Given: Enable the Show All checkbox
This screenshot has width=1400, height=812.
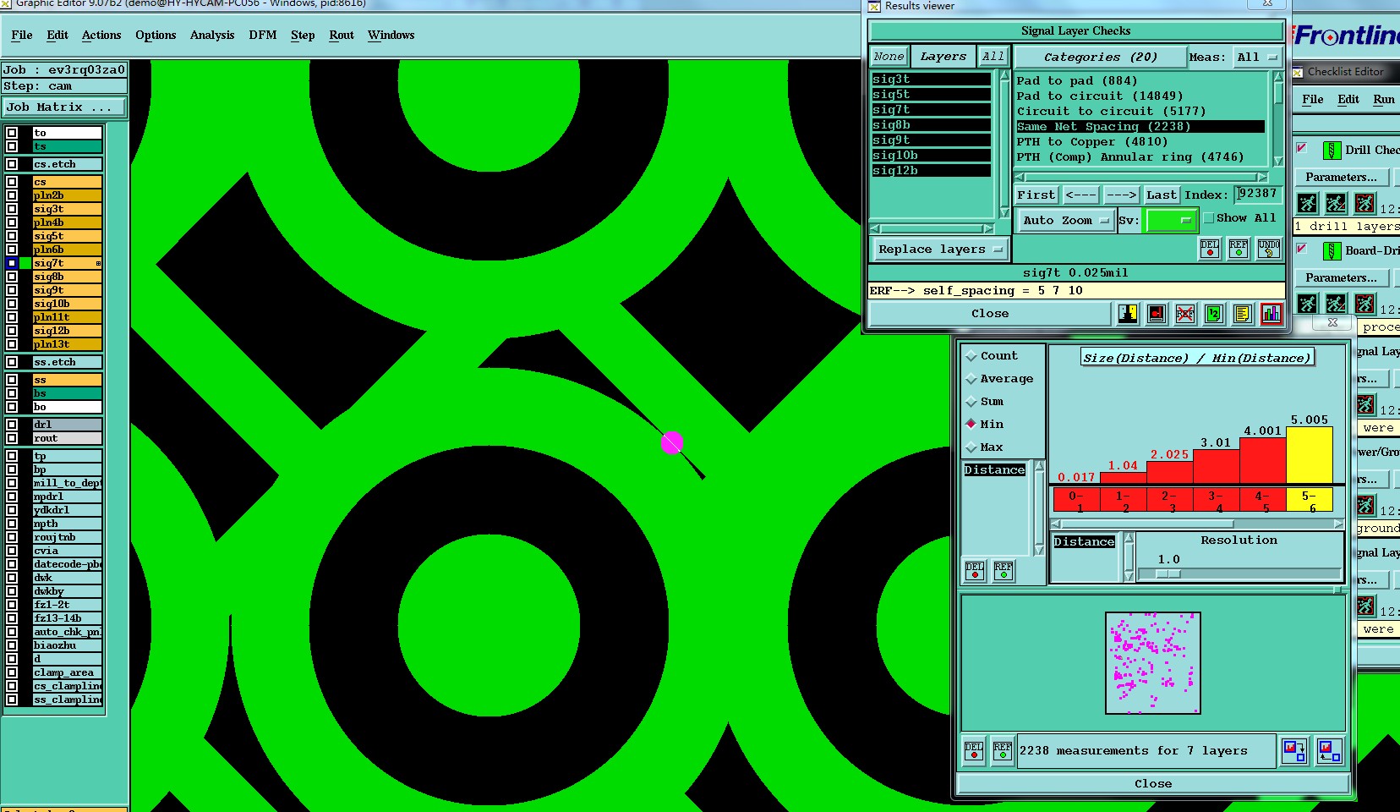Looking at the screenshot, I should point(1209,218).
